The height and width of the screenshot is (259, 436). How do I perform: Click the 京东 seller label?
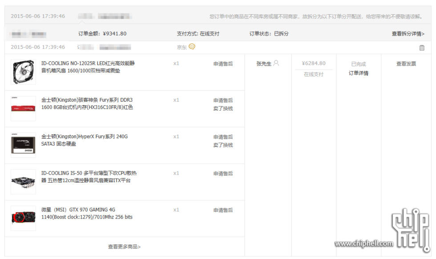click(x=182, y=48)
